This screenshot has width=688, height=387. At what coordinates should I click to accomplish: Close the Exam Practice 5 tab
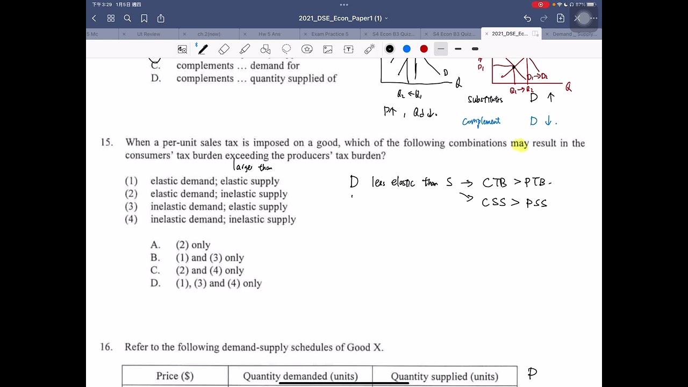[305, 34]
